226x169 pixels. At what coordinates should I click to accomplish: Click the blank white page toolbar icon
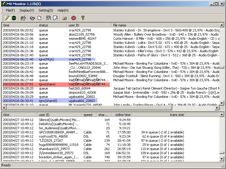[x=39, y=18]
